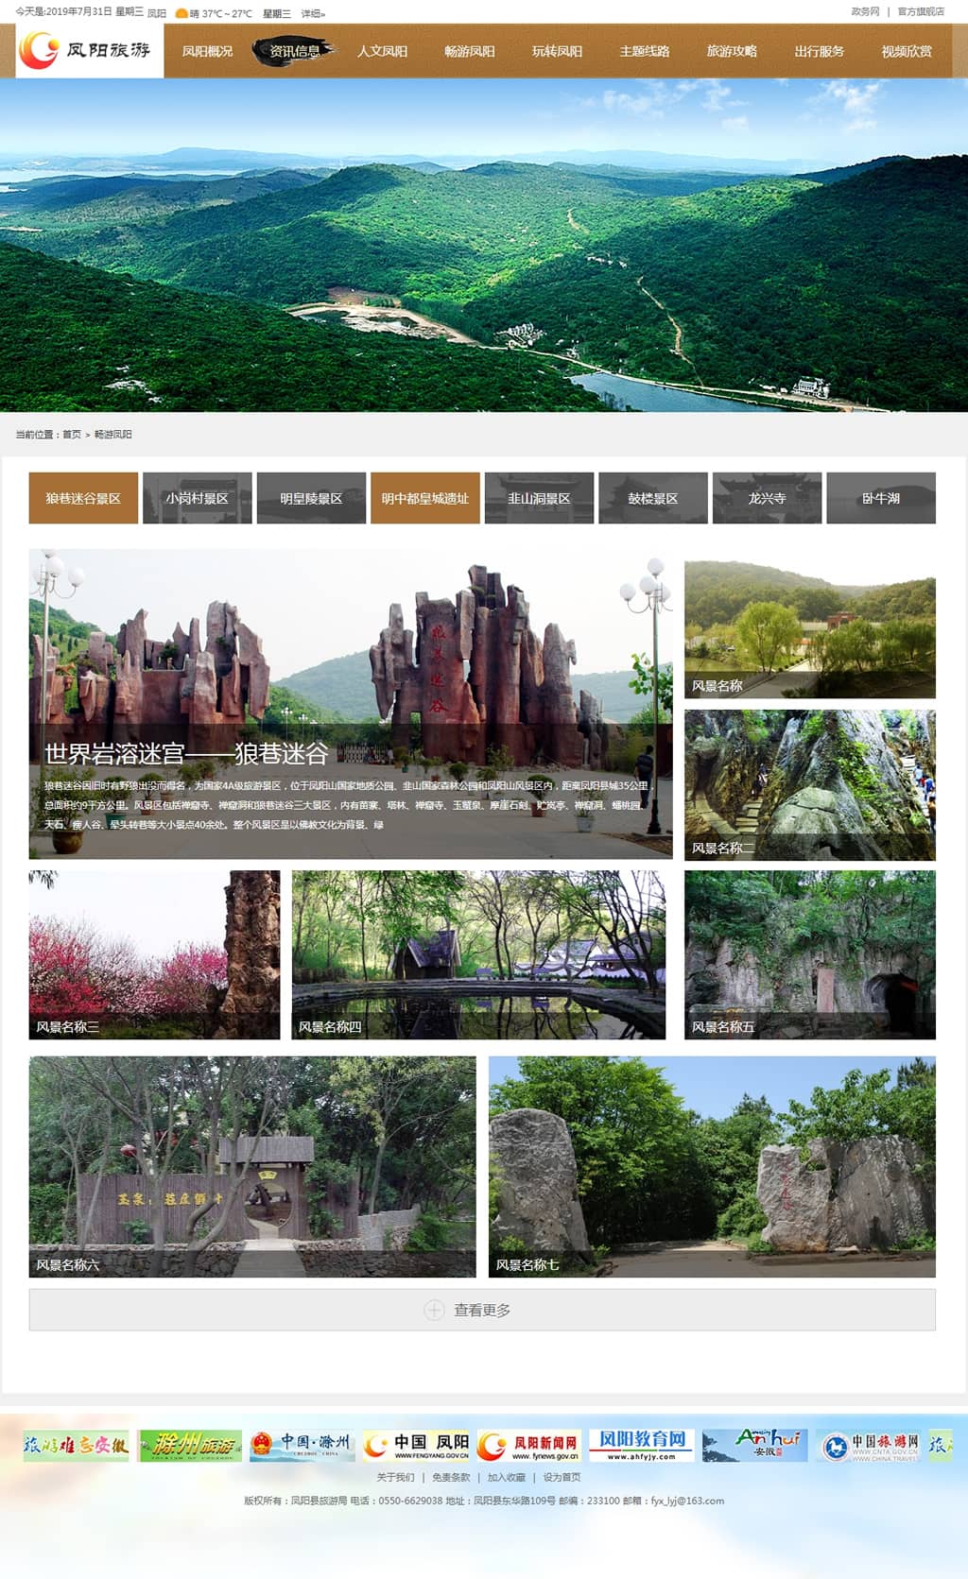Viewport: 968px width, 1579px height.
Task: Open the 中国·滁州 government logo link
Action: pos(302,1445)
